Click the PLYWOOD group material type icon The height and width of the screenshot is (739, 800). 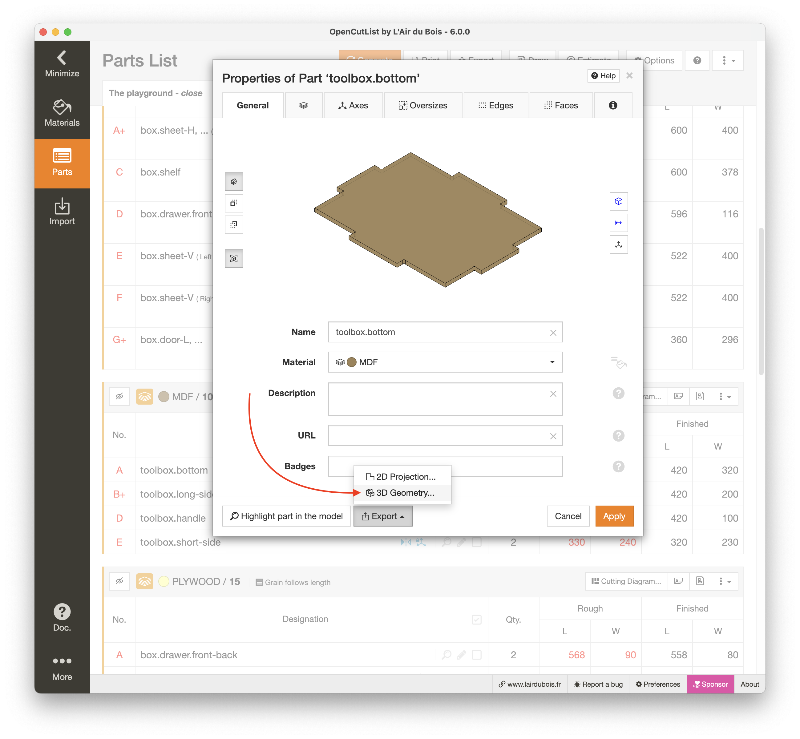coord(144,581)
